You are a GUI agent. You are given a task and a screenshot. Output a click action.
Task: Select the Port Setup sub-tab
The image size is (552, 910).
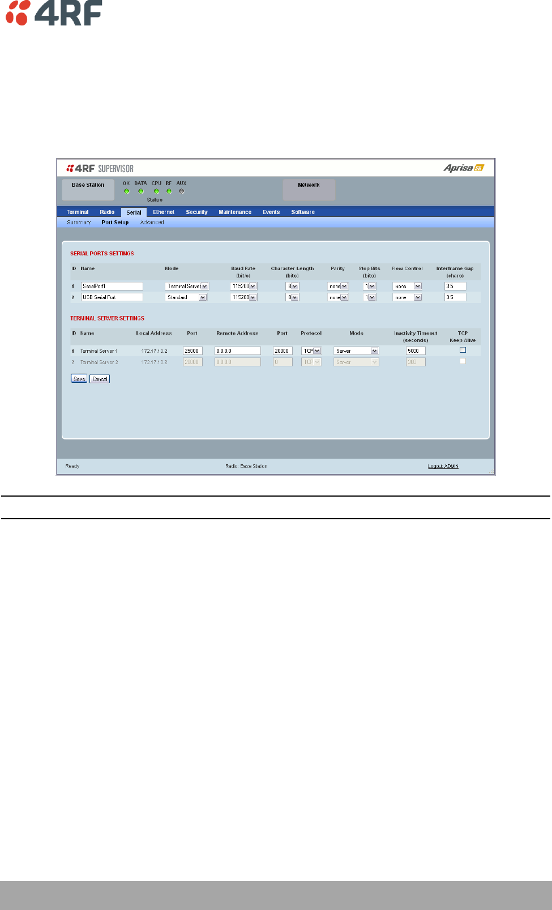(x=115, y=223)
